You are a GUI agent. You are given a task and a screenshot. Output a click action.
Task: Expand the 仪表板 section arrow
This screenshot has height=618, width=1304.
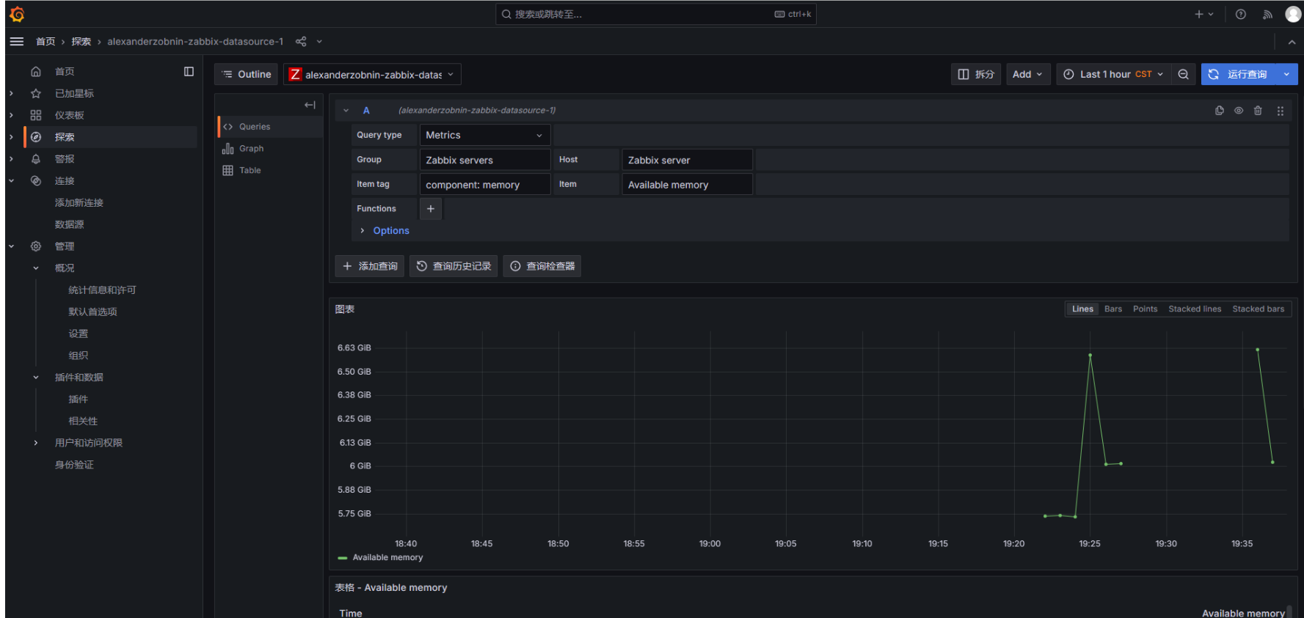(11, 115)
